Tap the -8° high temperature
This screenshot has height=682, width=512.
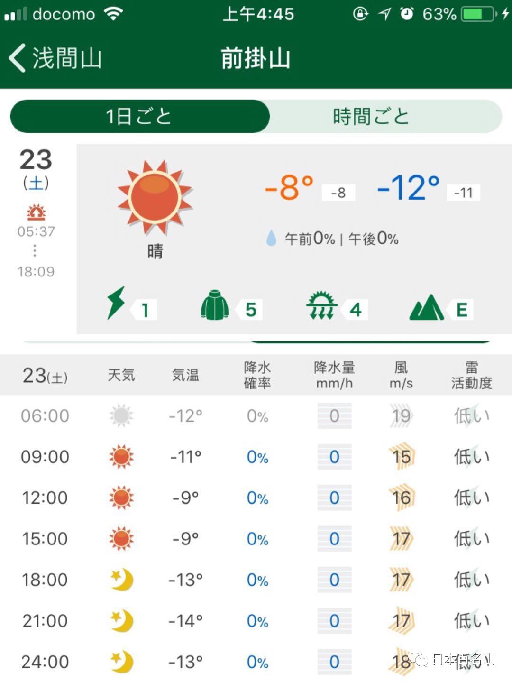point(289,187)
